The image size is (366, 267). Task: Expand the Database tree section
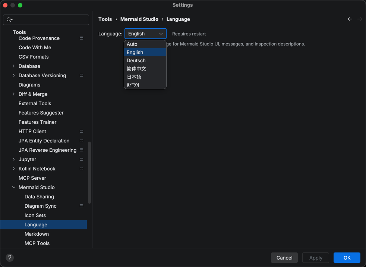coord(13,66)
